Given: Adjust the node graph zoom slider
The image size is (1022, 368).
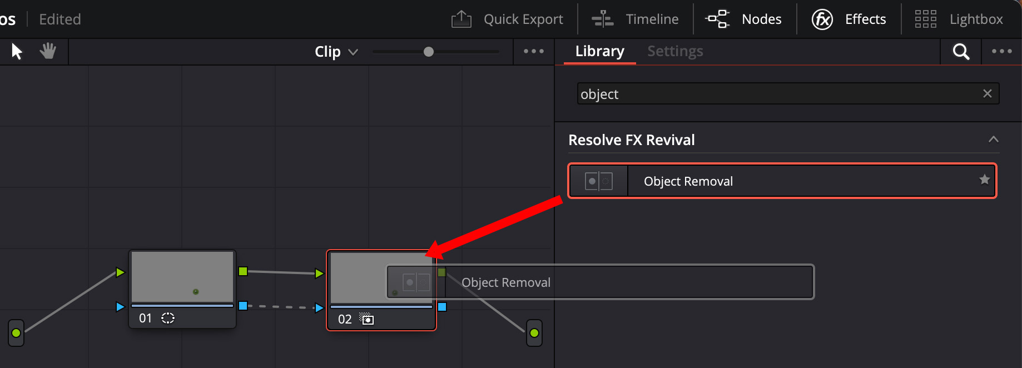Looking at the screenshot, I should (x=428, y=52).
